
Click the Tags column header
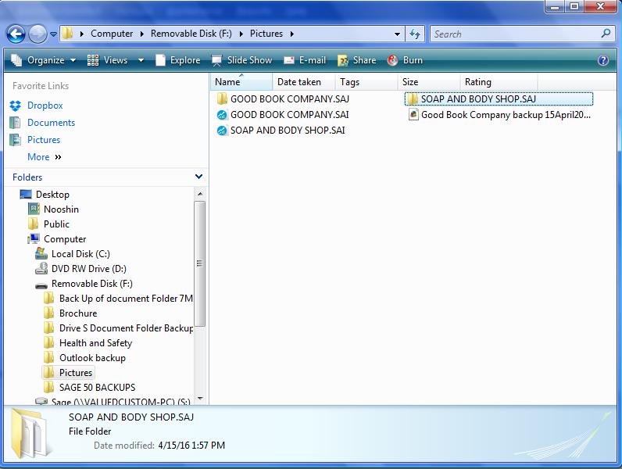coord(366,82)
